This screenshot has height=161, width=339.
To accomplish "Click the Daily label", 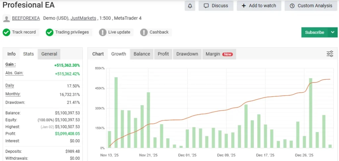I will coord(10,85).
